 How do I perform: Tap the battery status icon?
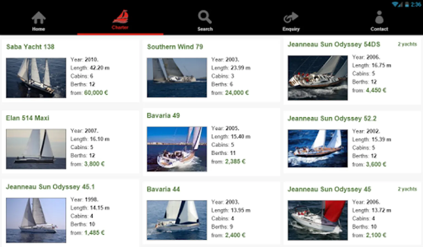pyautogui.click(x=406, y=4)
